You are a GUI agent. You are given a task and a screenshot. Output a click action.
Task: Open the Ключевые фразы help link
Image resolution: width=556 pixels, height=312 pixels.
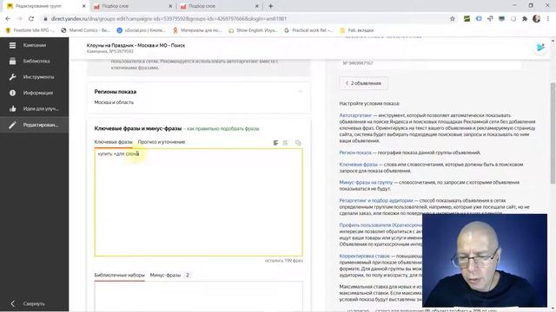tap(358, 165)
